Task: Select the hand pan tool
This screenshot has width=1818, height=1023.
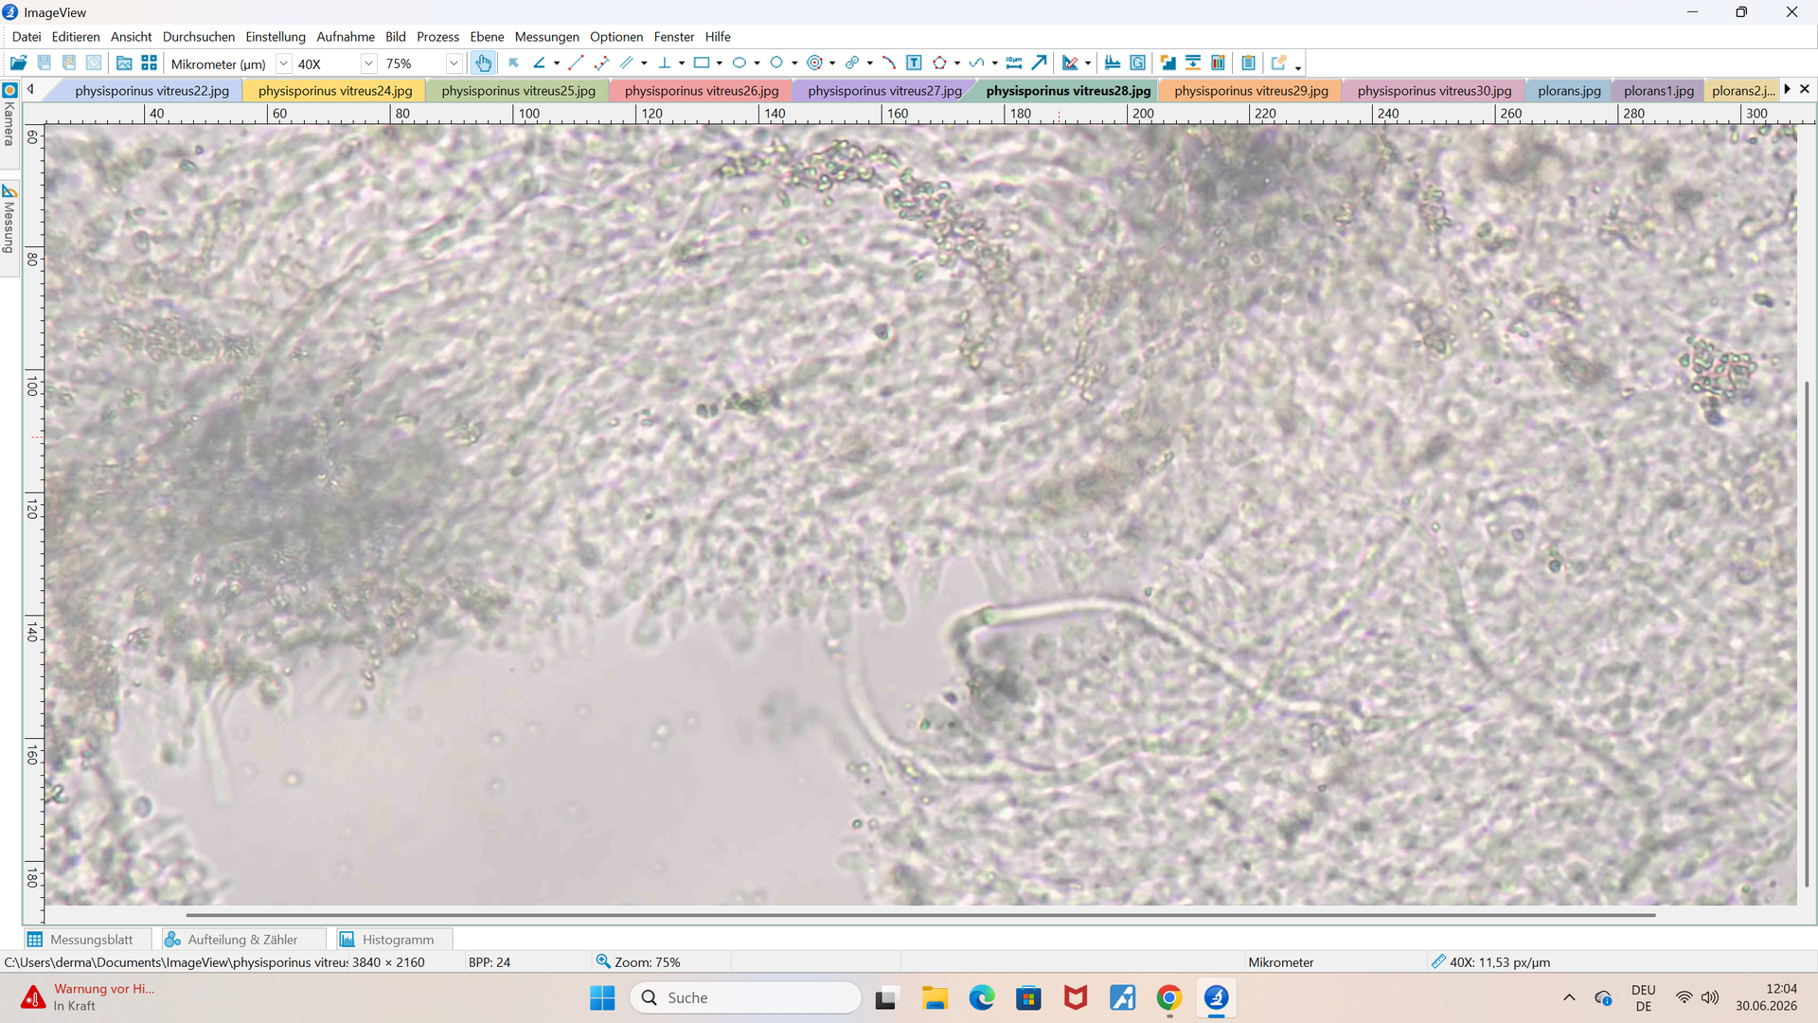Action: click(483, 63)
